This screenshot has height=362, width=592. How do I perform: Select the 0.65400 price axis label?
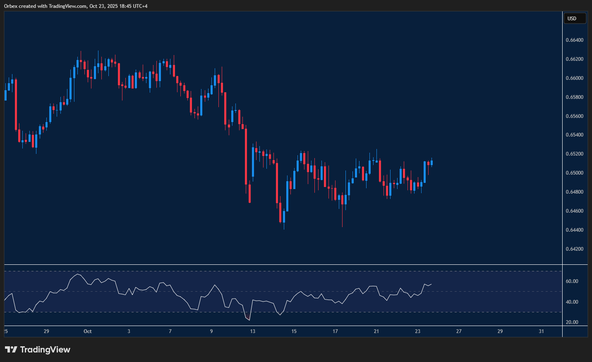(x=574, y=135)
